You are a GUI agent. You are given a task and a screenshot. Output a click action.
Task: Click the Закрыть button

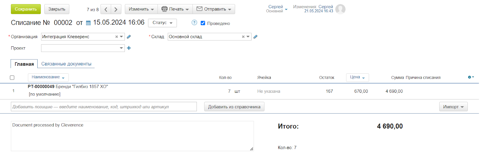(x=57, y=9)
